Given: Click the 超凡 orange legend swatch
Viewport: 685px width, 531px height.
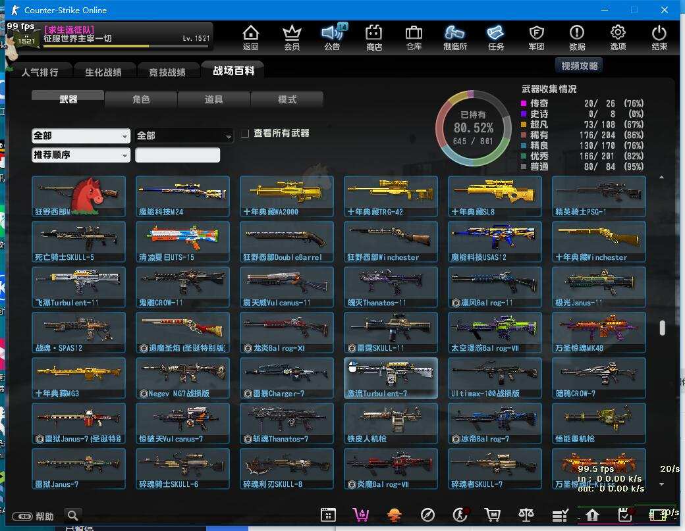Looking at the screenshot, I should pyautogui.click(x=524, y=124).
